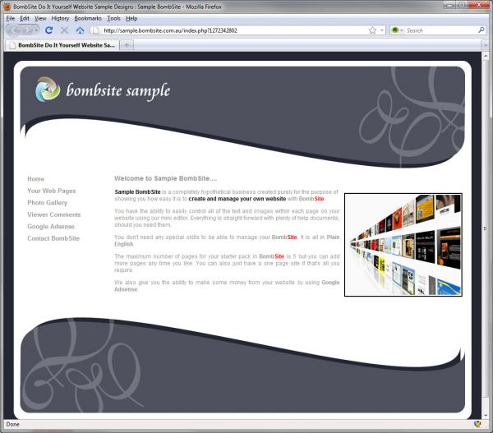Open the list all tabs dropdown
The image size is (493, 433).
tap(486, 45)
